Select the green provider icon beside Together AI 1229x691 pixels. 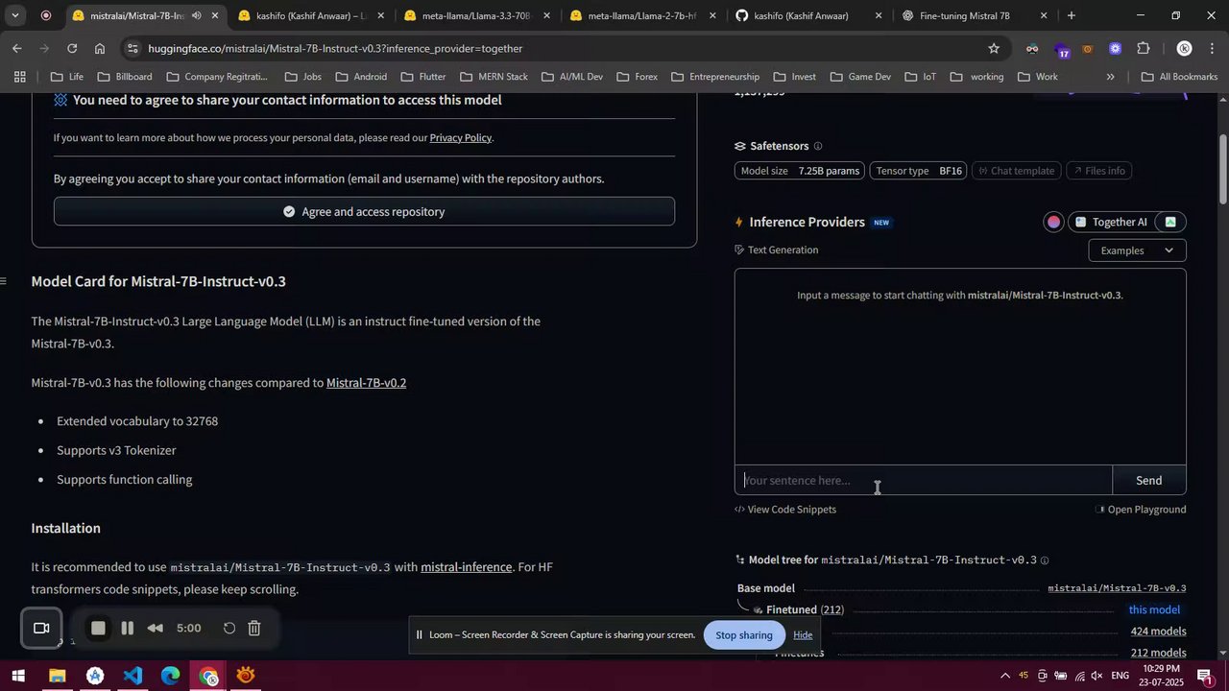point(1170,222)
